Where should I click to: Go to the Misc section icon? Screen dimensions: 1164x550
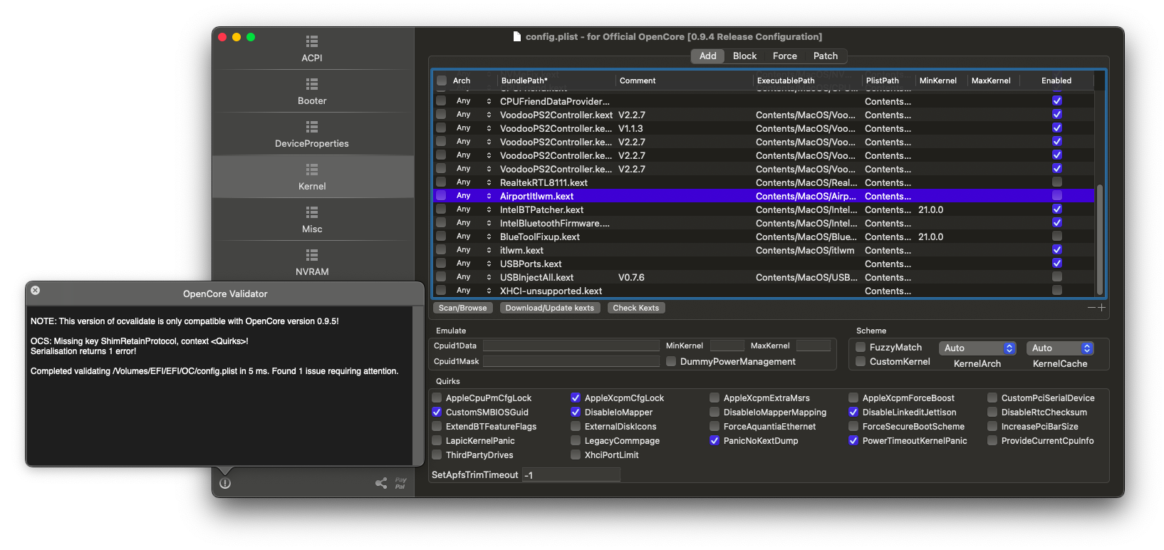[312, 213]
